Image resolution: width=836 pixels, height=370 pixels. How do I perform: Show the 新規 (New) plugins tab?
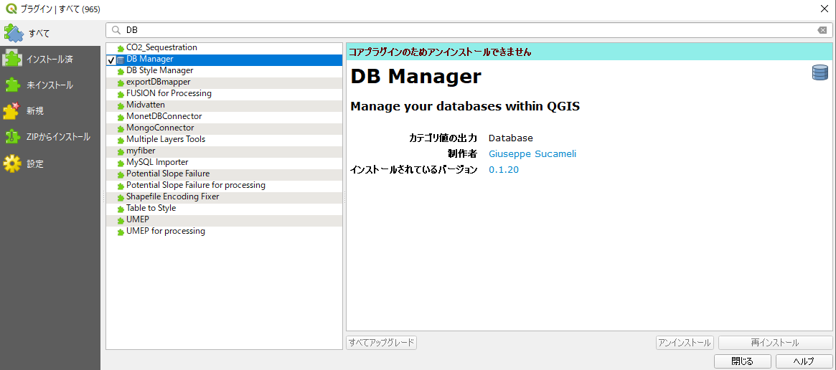[35, 111]
